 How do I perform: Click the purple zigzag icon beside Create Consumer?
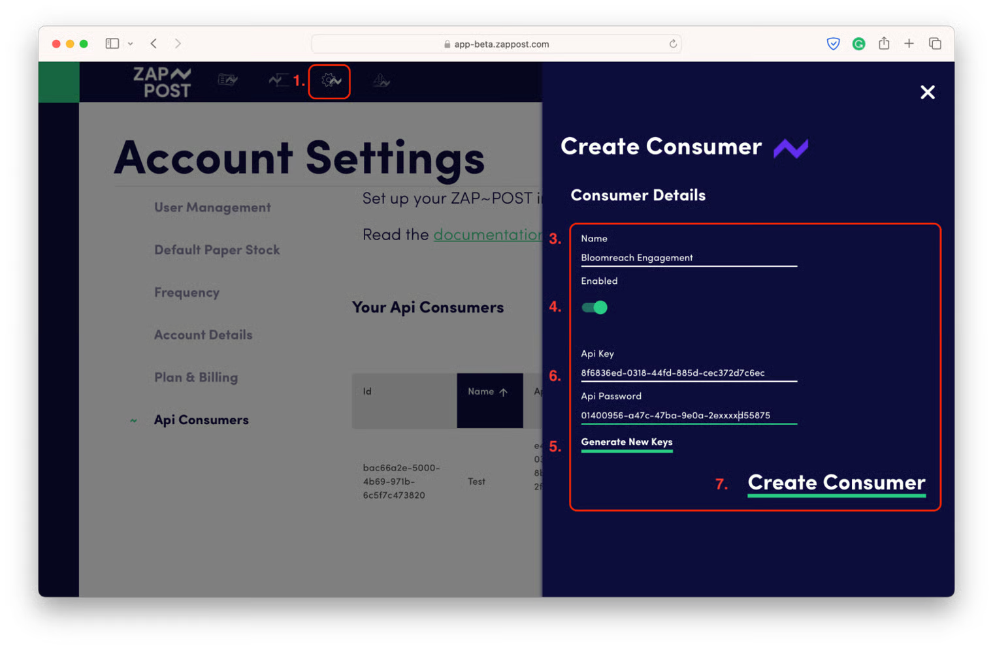click(791, 148)
